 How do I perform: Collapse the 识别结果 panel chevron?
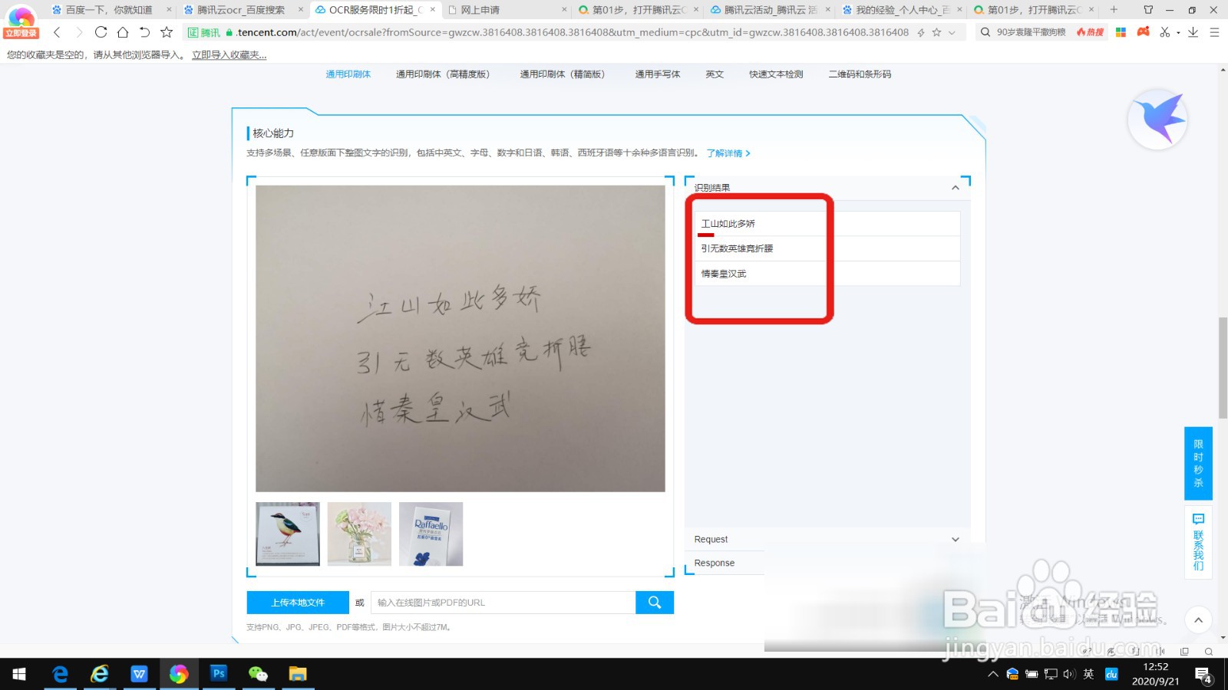coord(955,187)
